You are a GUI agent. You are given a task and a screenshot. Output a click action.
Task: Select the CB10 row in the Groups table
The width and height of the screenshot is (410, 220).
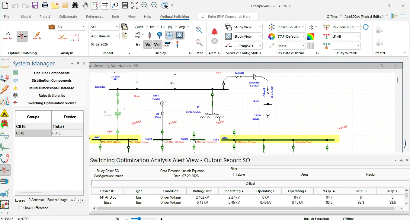pyautogui.click(x=49, y=133)
